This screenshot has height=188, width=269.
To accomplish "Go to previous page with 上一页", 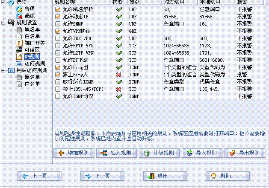I will [39, 176].
